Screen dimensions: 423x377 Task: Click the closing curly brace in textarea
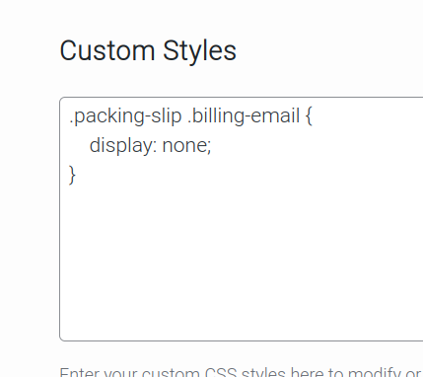click(x=72, y=175)
